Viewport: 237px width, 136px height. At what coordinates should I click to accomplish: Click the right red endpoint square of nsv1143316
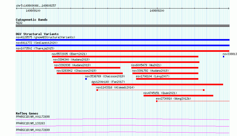click(204, 90)
